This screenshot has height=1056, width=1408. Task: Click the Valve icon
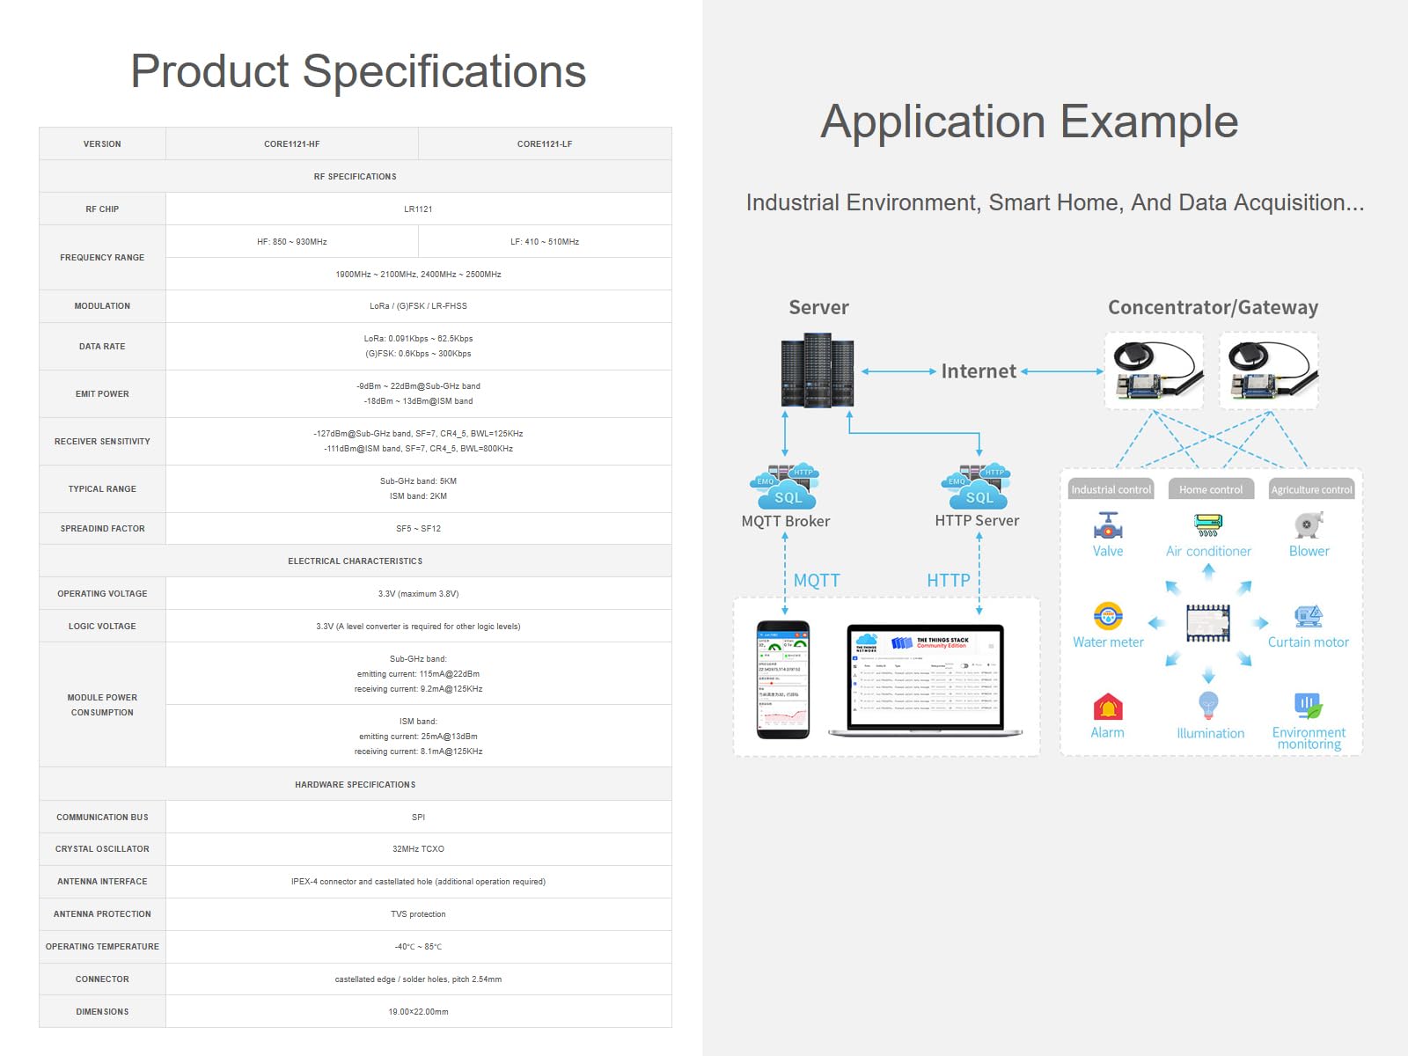[1108, 525]
